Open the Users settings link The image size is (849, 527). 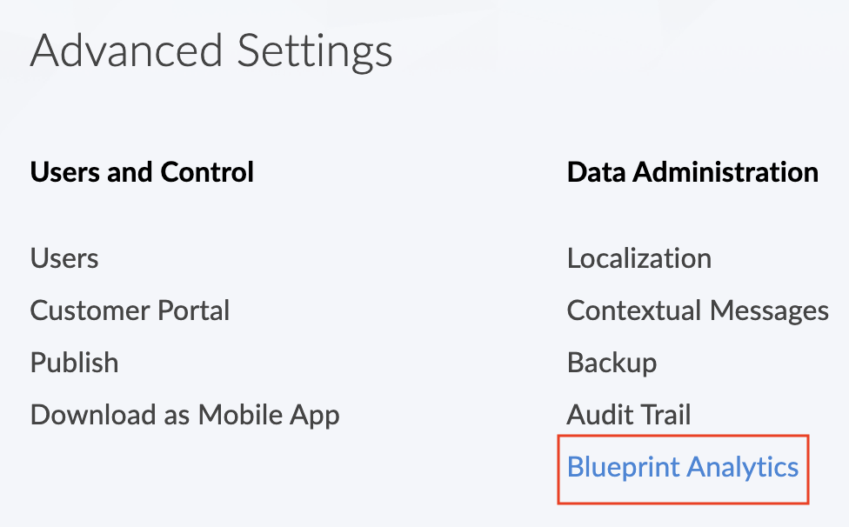[64, 258]
